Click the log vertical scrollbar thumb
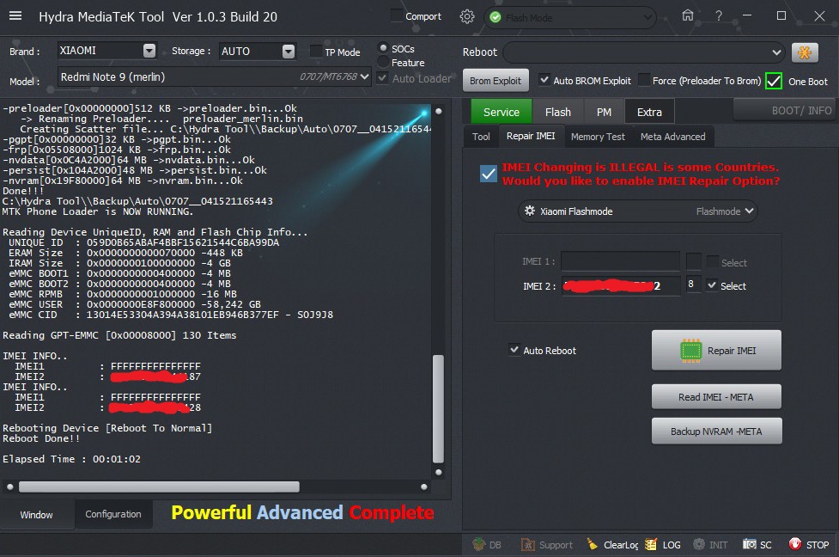This screenshot has height=557, width=839. 438,408
